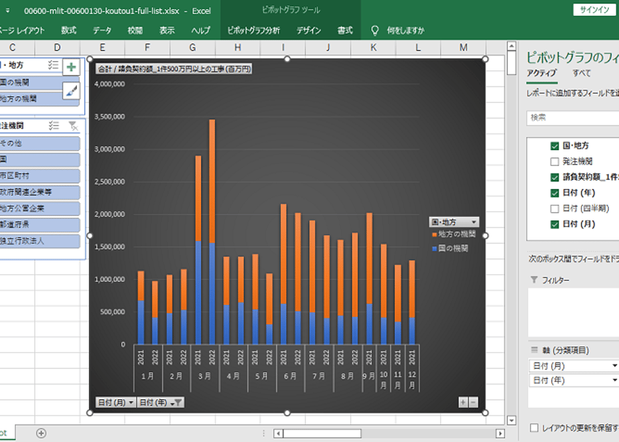
Task: Open the データ ribbon tab
Action: [x=102, y=30]
